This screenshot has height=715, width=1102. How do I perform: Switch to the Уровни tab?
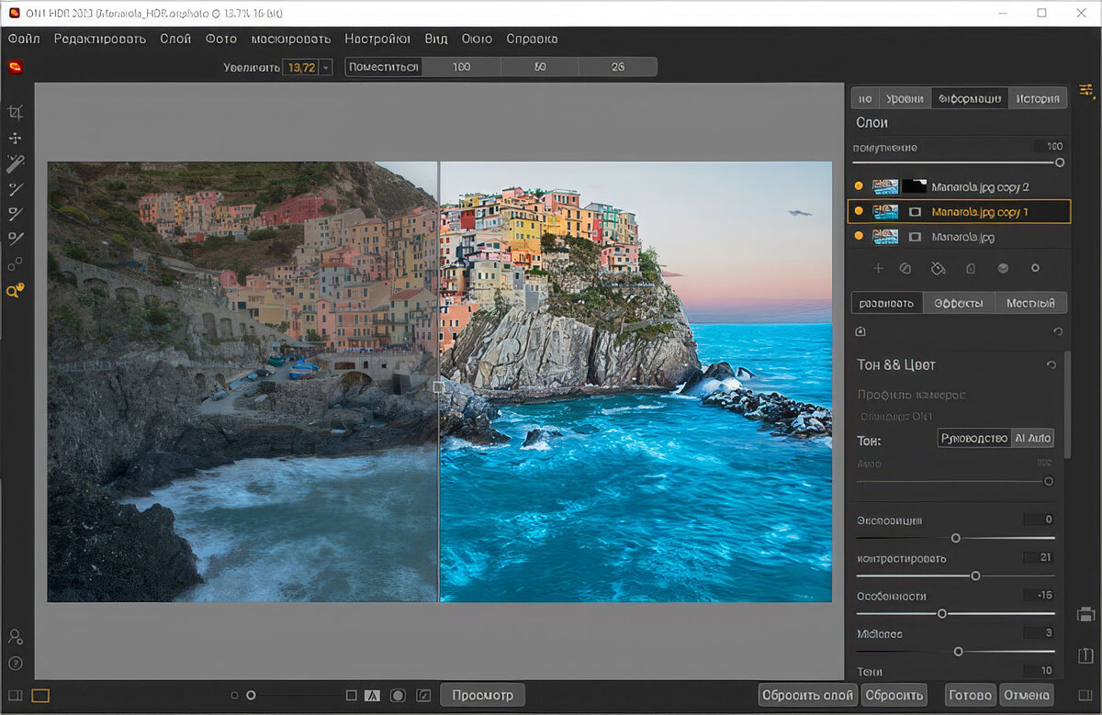point(905,98)
